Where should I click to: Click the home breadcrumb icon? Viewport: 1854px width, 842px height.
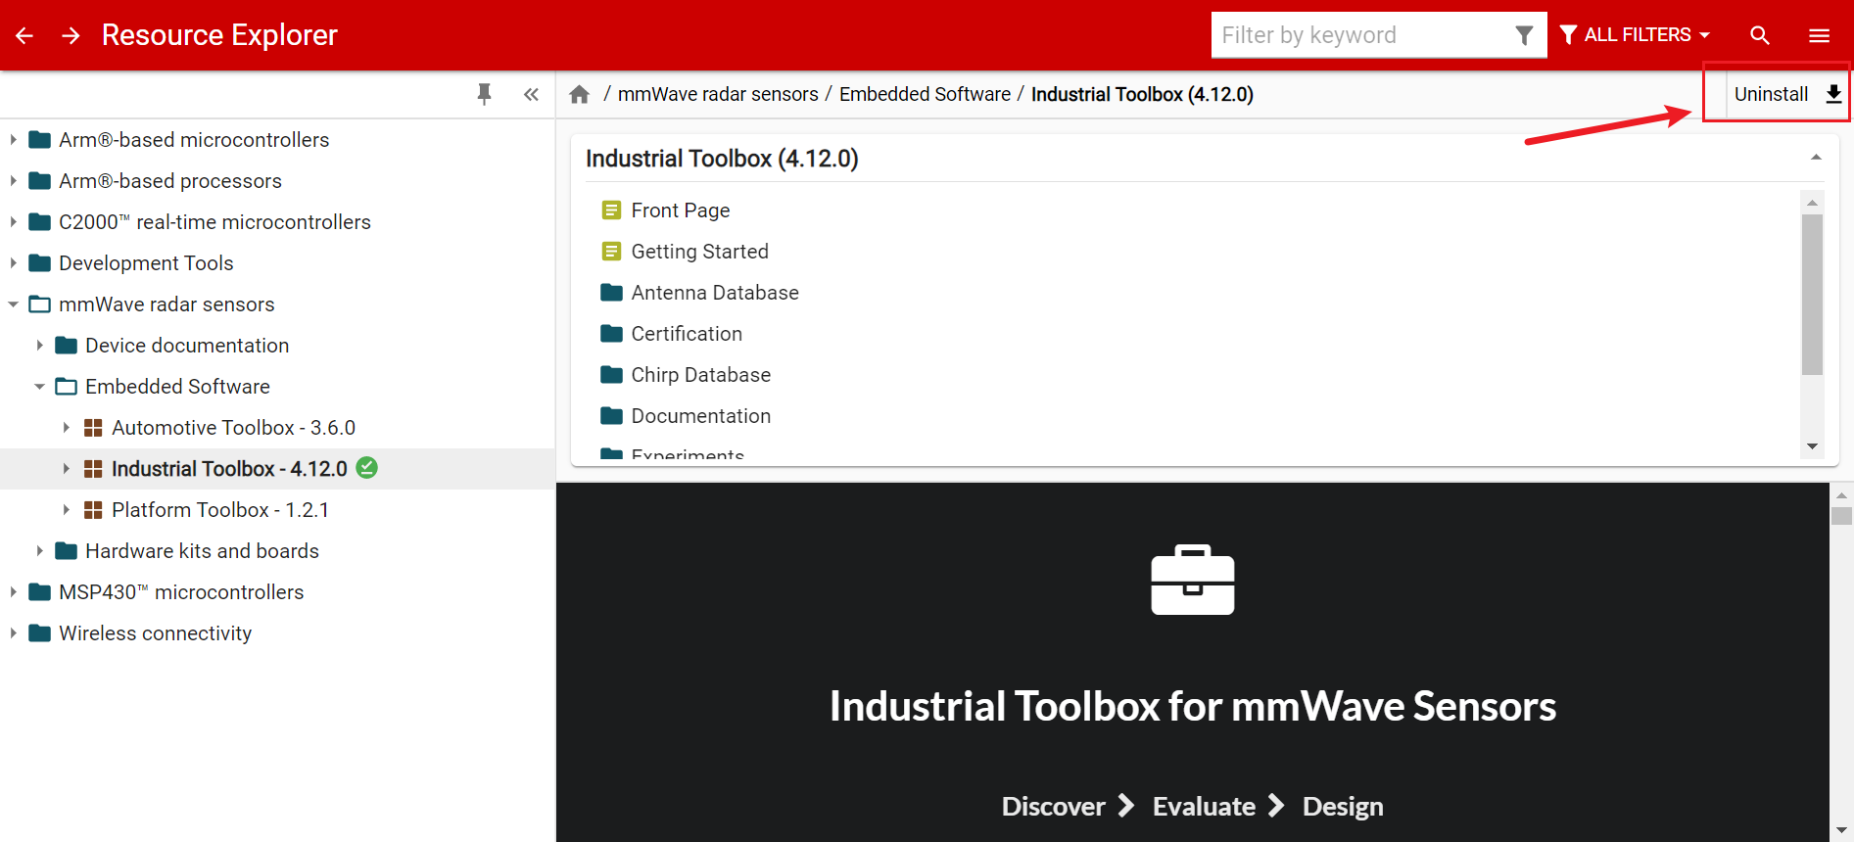[580, 94]
